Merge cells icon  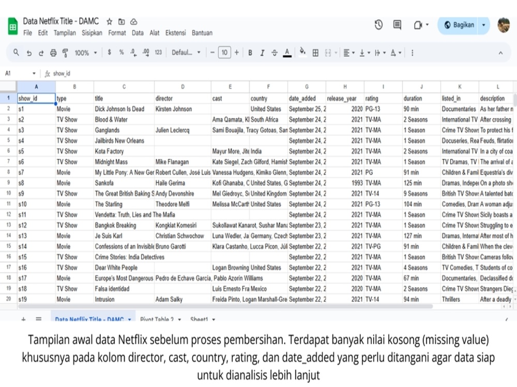328,53
